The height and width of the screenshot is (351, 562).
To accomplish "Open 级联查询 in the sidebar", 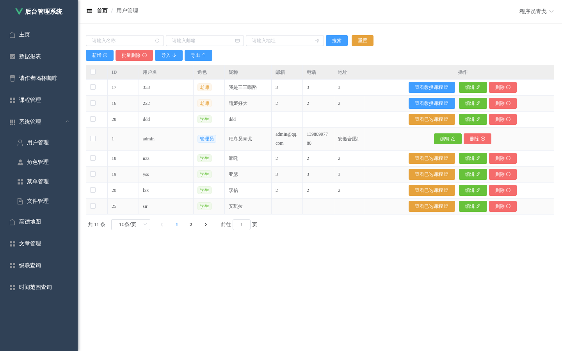I will coord(39,266).
